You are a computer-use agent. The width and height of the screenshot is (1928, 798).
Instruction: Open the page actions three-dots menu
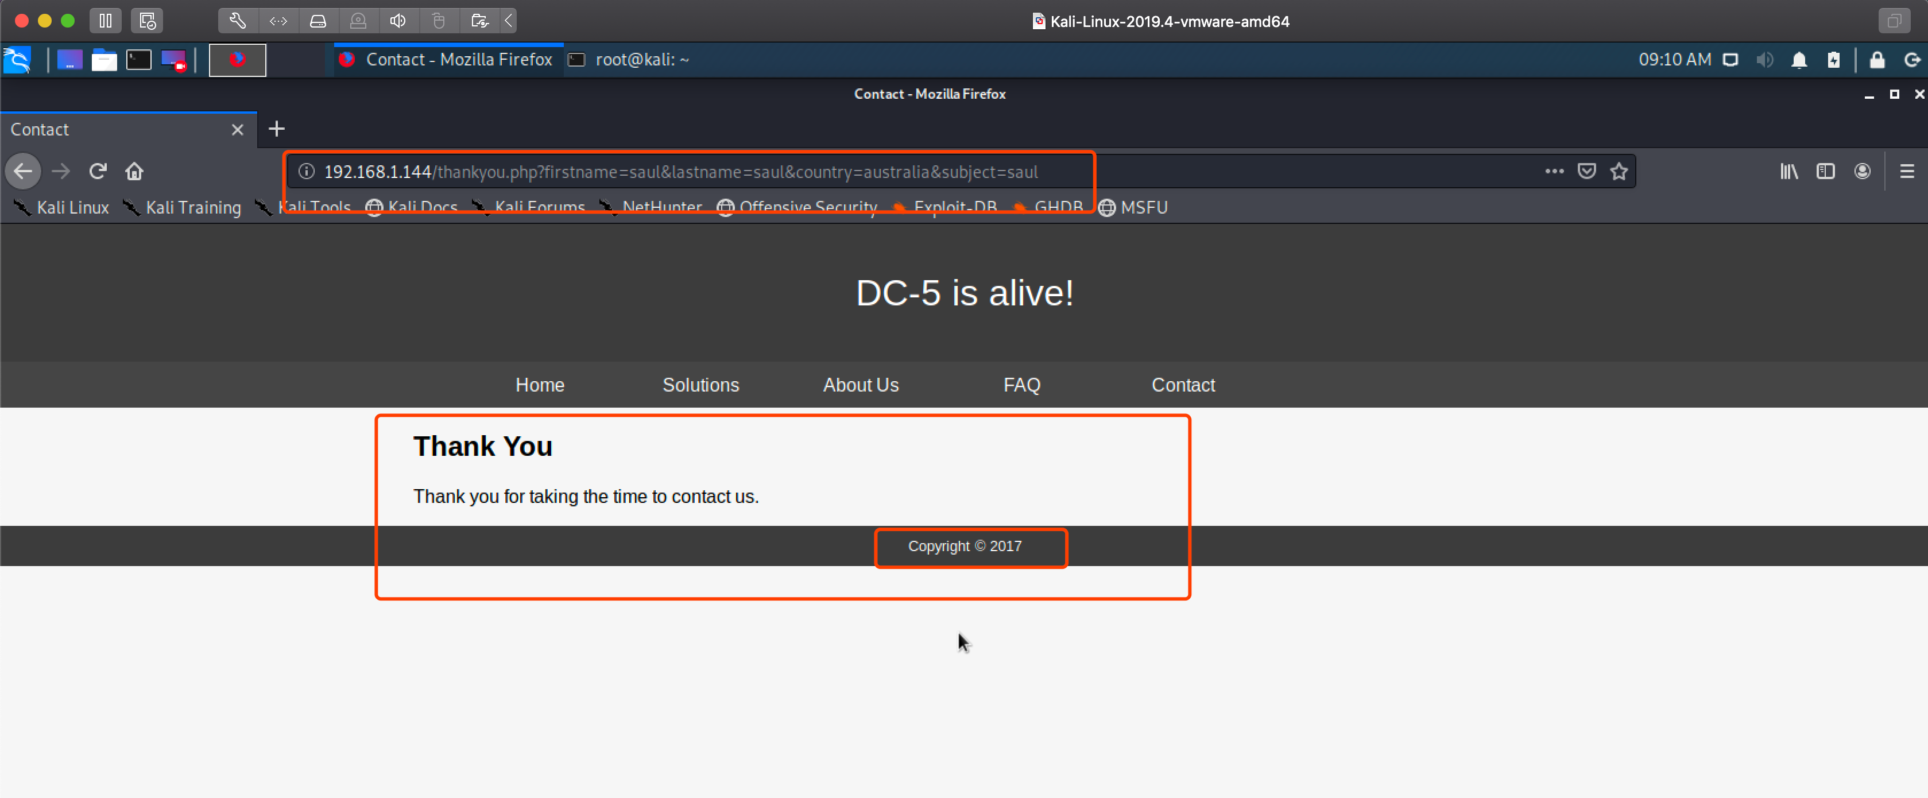pyautogui.click(x=1554, y=172)
